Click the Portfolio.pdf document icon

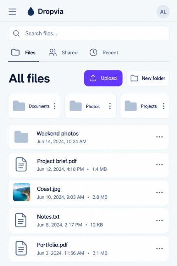21,248
